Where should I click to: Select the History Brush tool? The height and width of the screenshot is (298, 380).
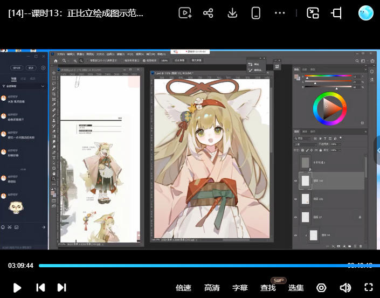coord(54,126)
